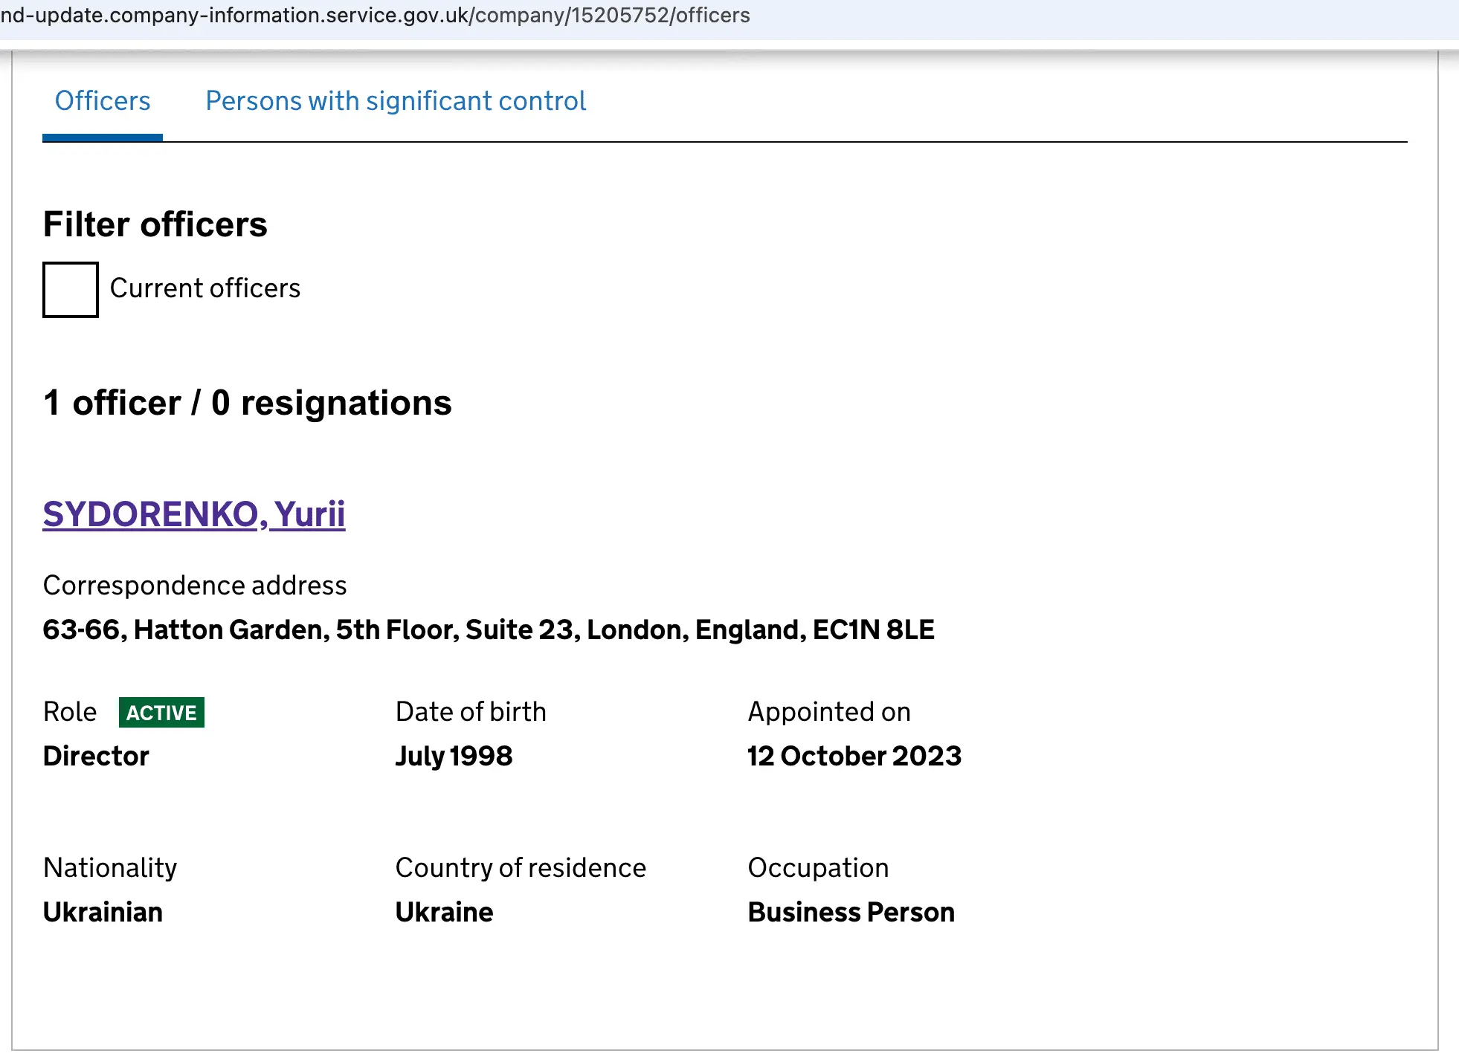The height and width of the screenshot is (1062, 1459).
Task: Click the Correspondence address label
Action: coord(195,586)
